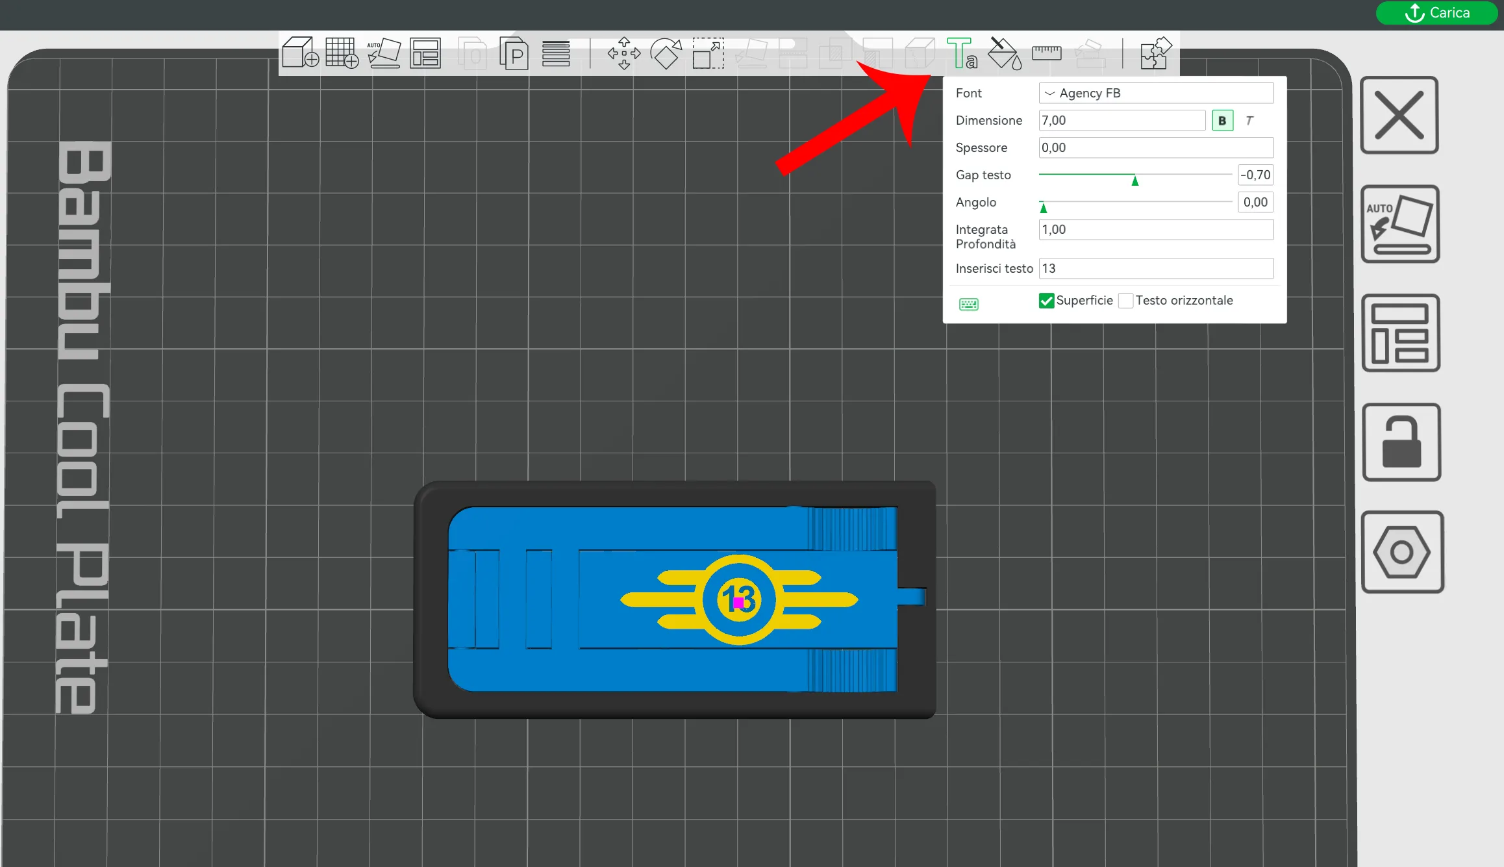The height and width of the screenshot is (867, 1504).
Task: Click the Integrata Profondità input field
Action: 1156,229
